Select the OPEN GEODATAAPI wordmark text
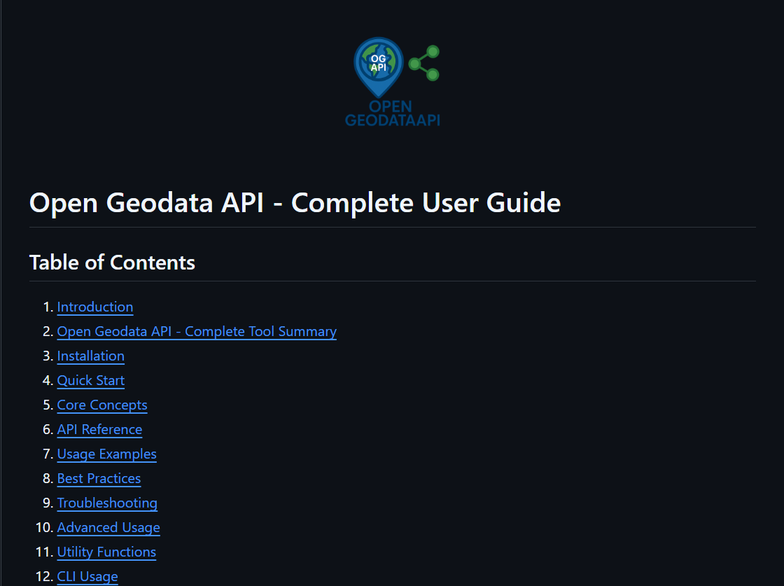 (393, 115)
